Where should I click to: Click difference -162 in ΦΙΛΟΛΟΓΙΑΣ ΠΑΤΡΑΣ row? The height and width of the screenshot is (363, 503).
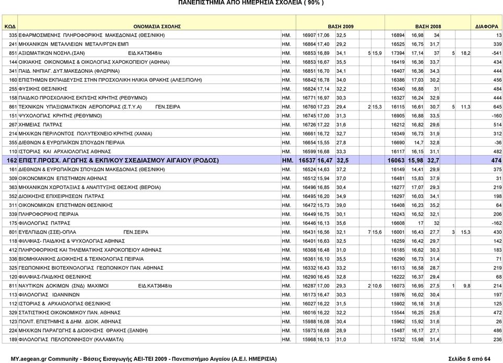pyautogui.click(x=497, y=224)
